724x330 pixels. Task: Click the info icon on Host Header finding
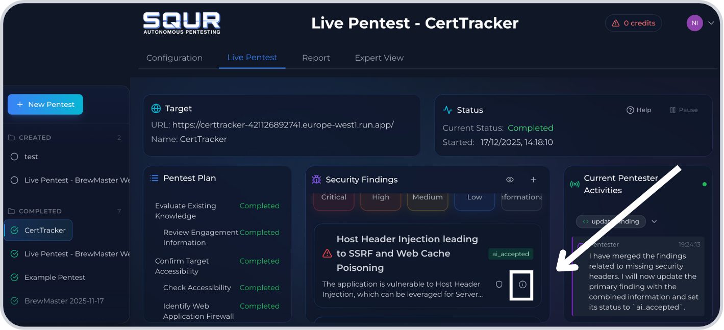coord(522,285)
